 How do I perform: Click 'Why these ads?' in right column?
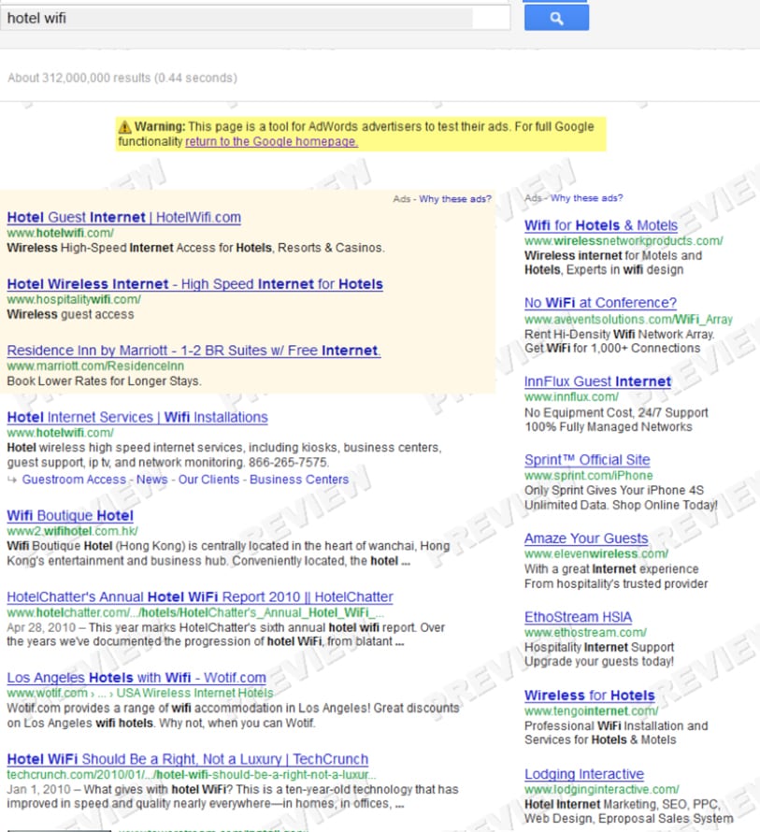click(586, 198)
